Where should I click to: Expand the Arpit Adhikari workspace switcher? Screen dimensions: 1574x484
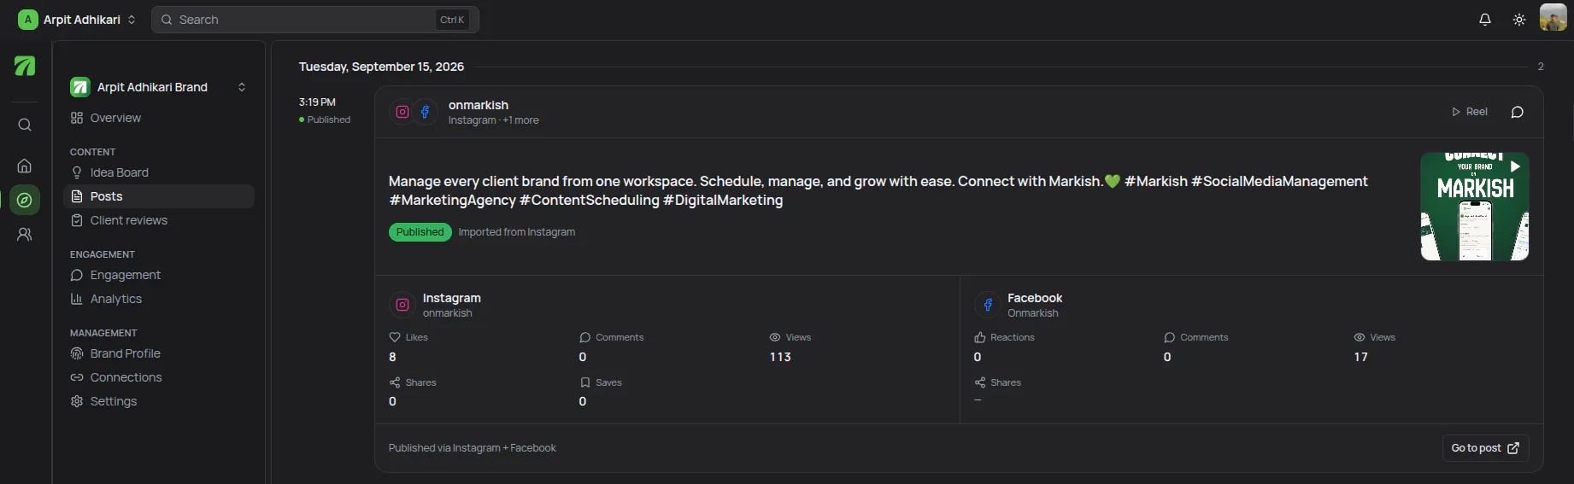[x=77, y=20]
